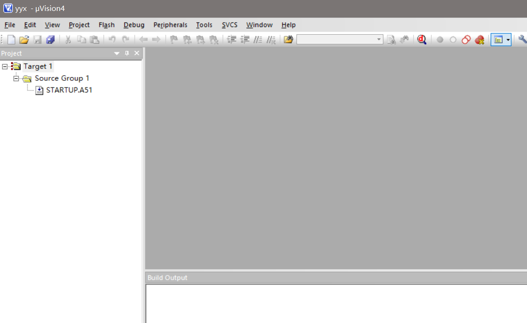Screen dimensions: 527x323
Task: Open the File menu
Action: [10, 25]
